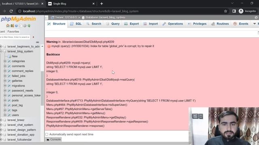Reload the page in the browser
Viewport: 259px width, 145px height.
pyautogui.click(x=11, y=11)
